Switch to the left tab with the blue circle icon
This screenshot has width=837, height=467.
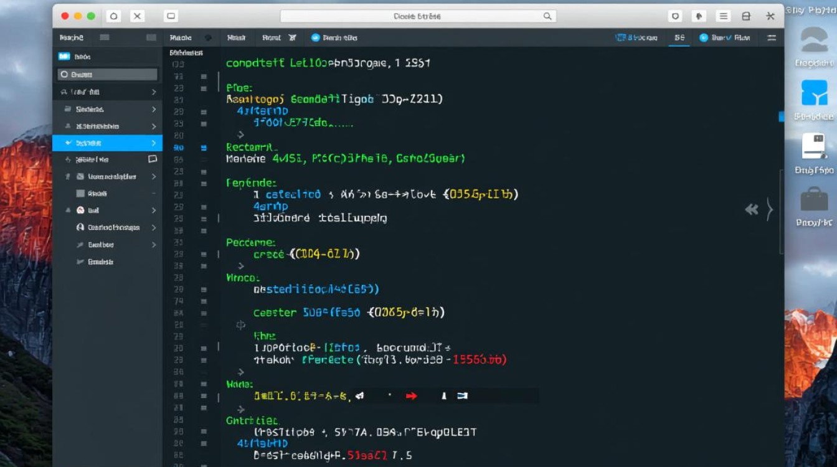(334, 38)
